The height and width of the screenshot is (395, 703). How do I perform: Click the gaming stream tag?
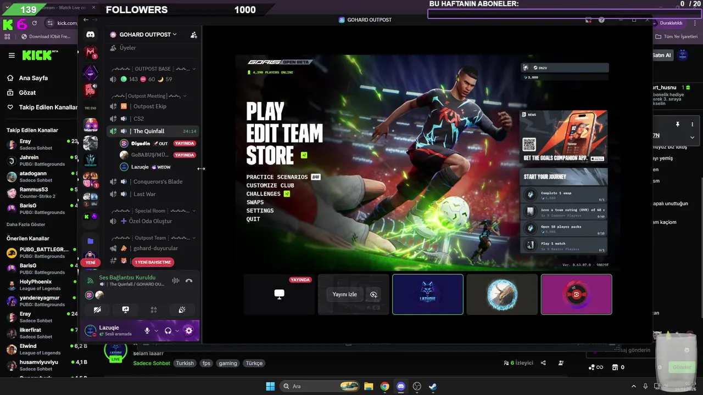(227, 363)
